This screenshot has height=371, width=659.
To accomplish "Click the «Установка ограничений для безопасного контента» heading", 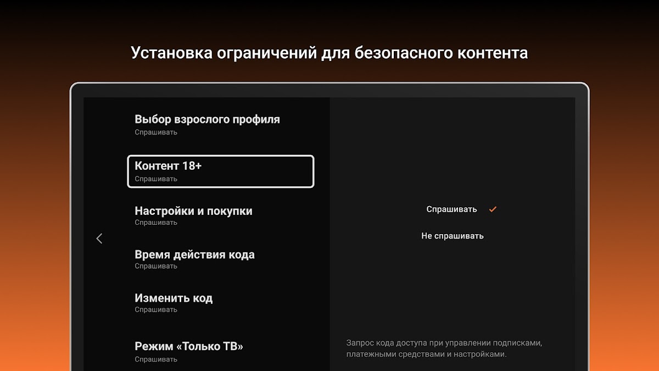I will tap(329, 53).
